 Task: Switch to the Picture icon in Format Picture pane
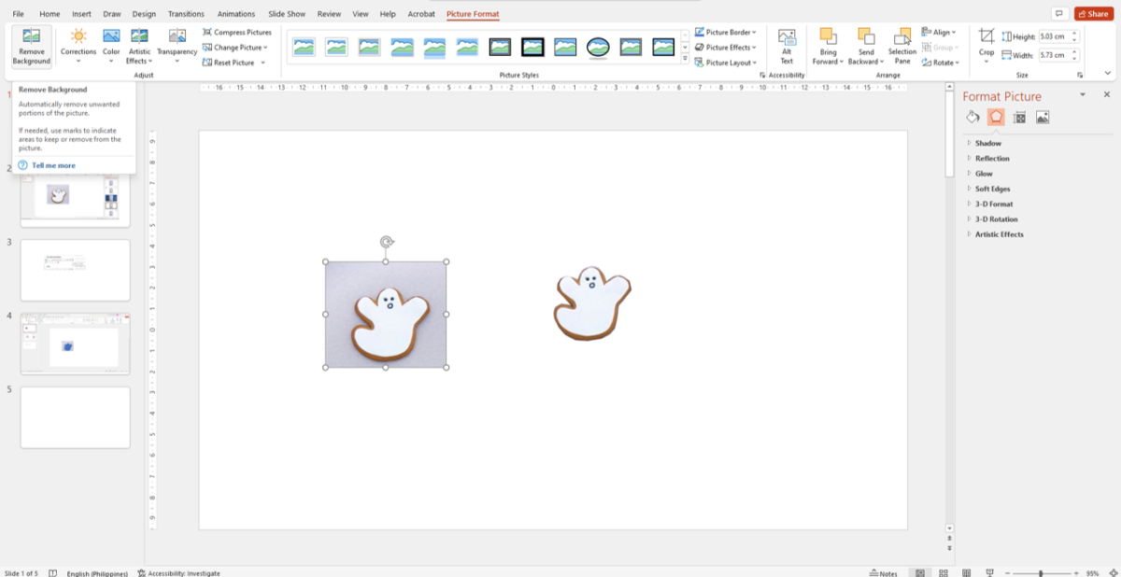pos(1042,116)
